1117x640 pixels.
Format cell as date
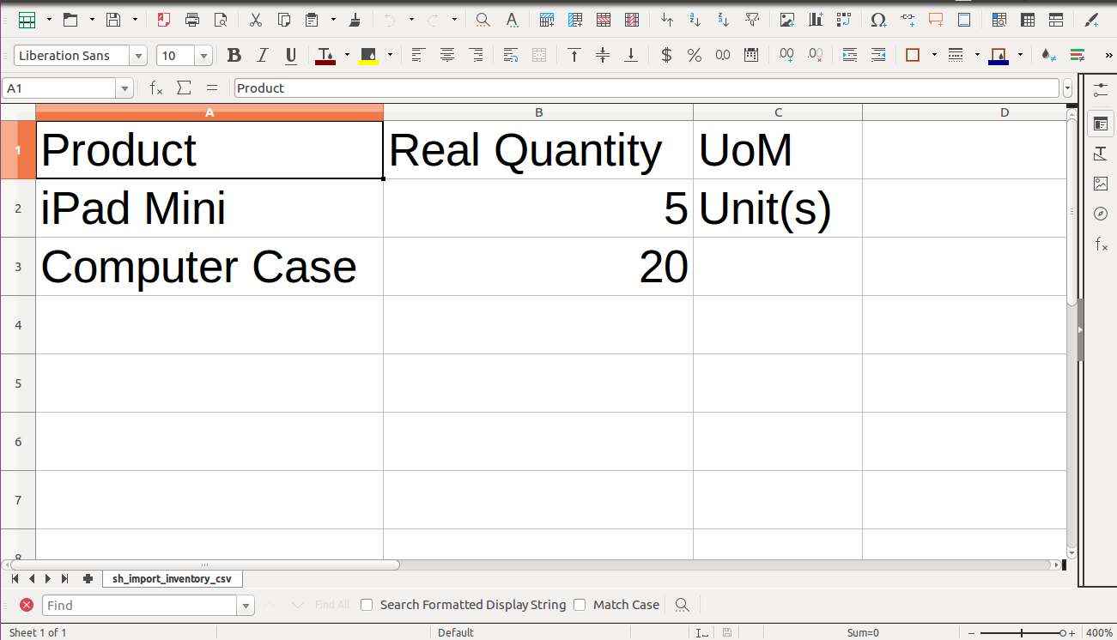[x=751, y=56]
